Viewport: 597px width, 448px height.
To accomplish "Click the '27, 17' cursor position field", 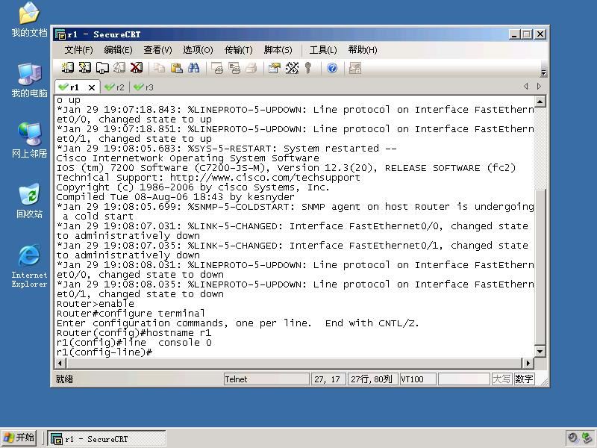I will tap(328, 379).
